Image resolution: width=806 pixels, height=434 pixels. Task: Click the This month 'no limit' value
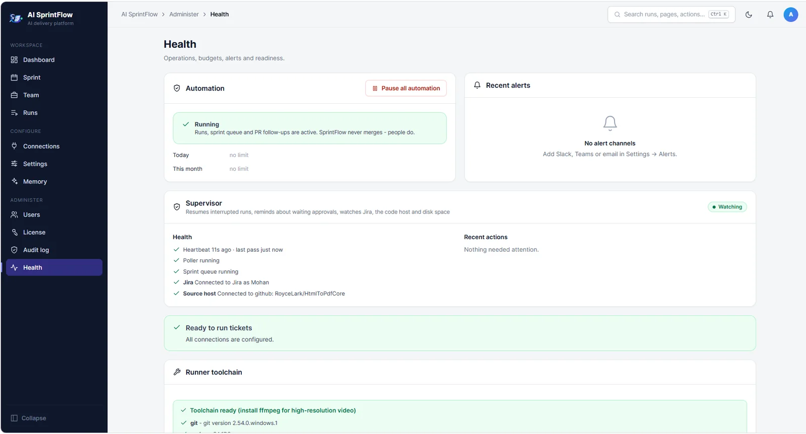coord(239,169)
